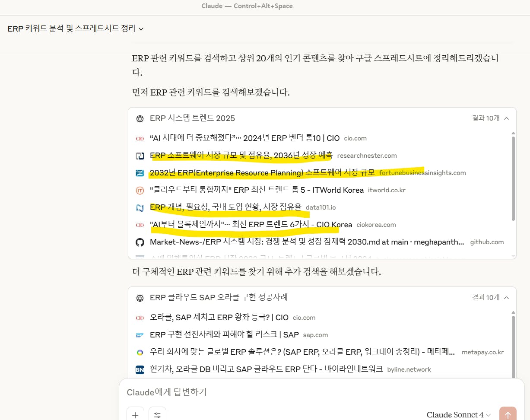530x420 pixels.
Task: Click the CIO favicon for 2024년 ERP 벤더 톱10
Action: (x=140, y=139)
